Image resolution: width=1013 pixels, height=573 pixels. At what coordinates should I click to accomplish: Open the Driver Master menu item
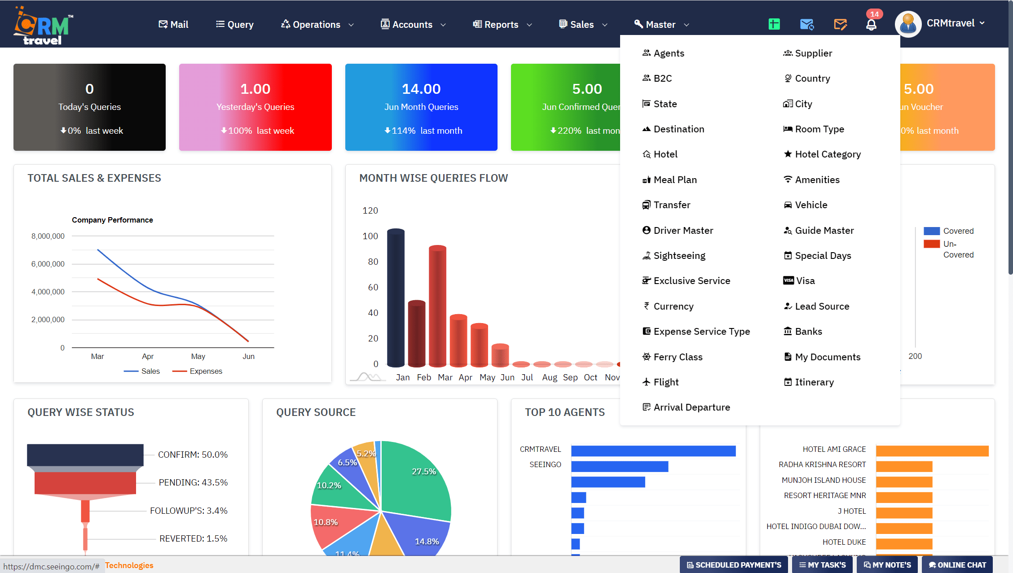tap(683, 230)
